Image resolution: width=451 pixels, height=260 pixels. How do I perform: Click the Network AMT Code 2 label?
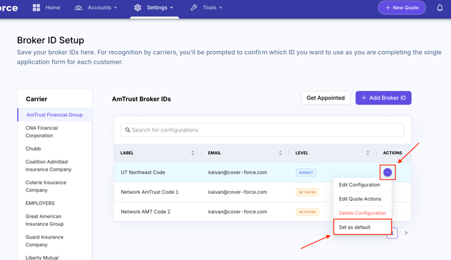coord(146,212)
